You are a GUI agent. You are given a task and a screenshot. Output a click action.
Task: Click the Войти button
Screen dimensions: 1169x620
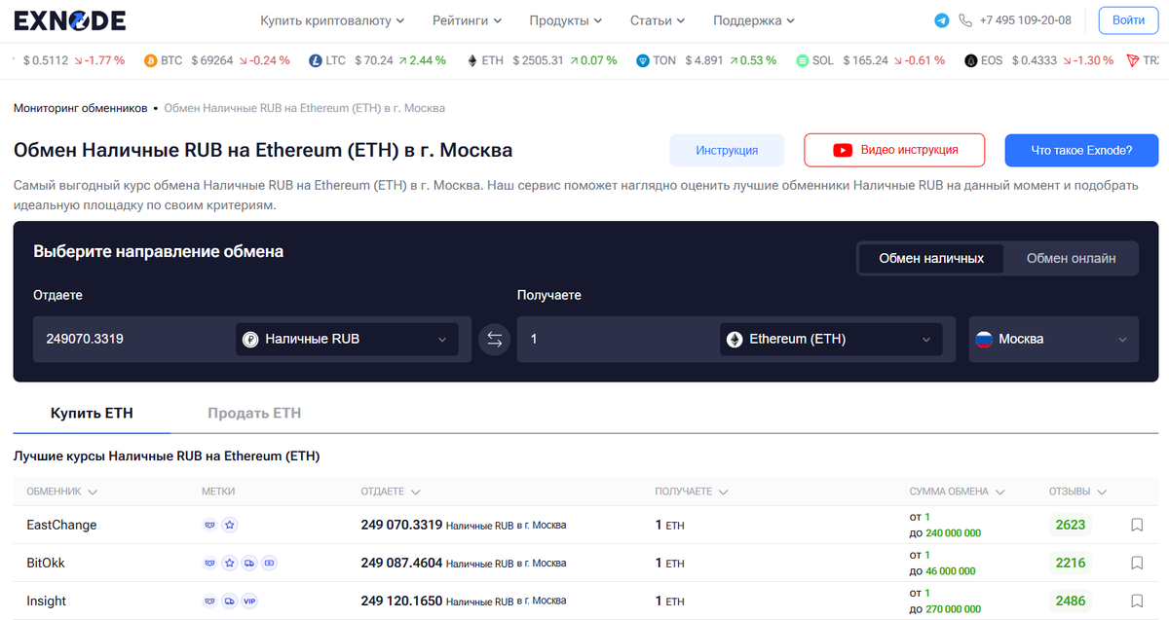(1128, 19)
